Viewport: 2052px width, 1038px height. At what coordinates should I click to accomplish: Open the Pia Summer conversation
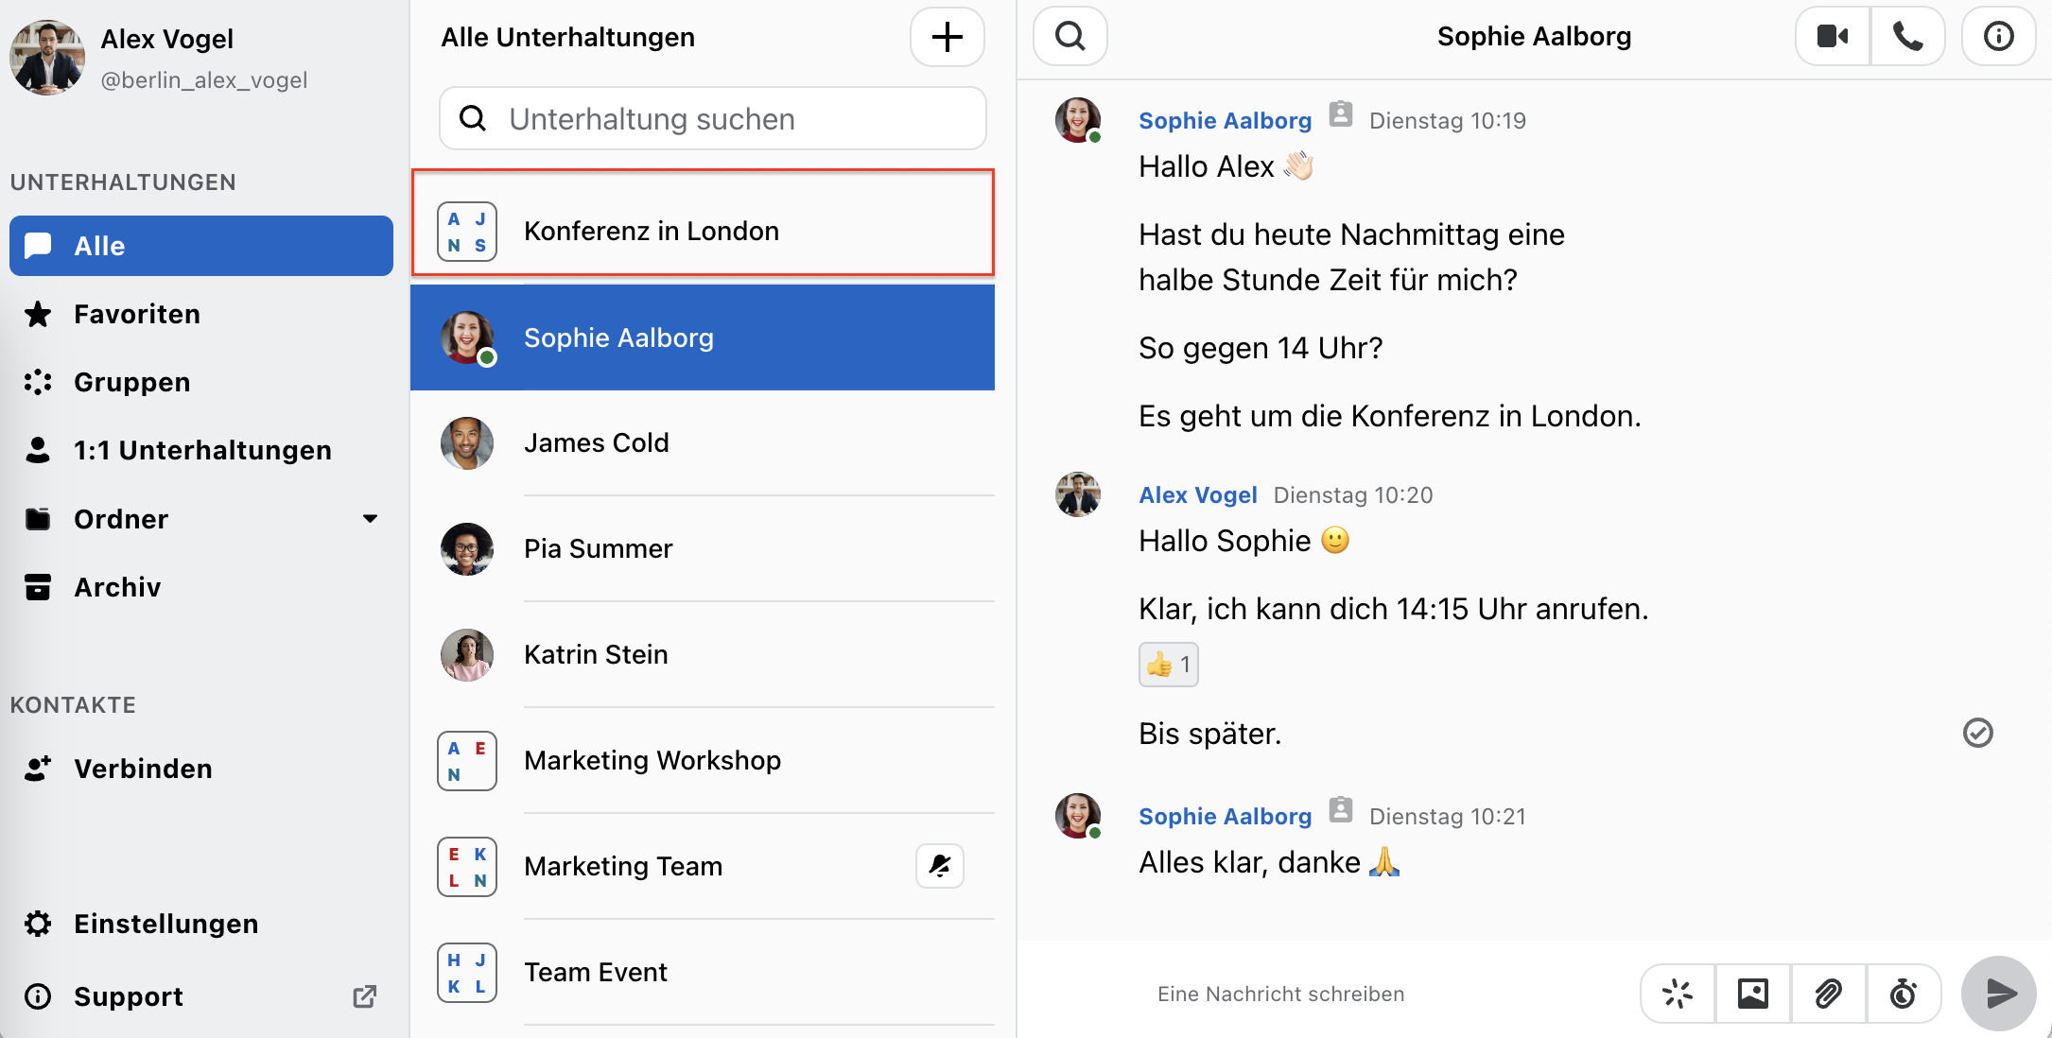703,548
